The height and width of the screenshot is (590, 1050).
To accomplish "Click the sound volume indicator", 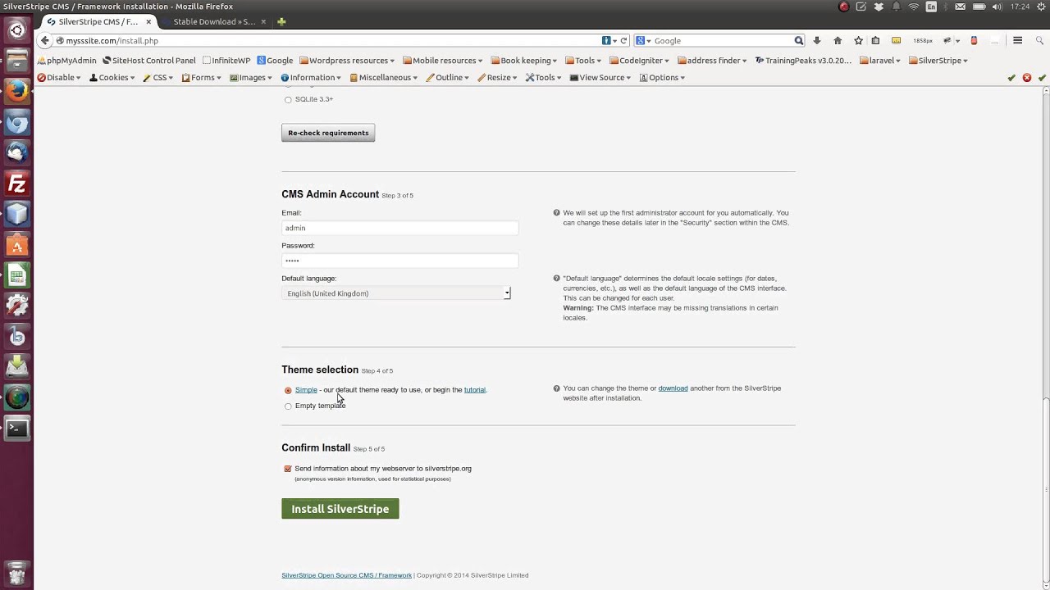I will click(x=997, y=7).
